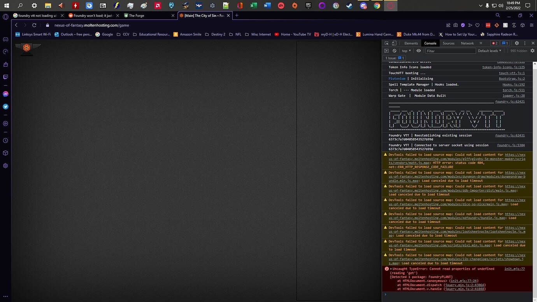Select the Console tab
This screenshot has width=537, height=302.
430,43
